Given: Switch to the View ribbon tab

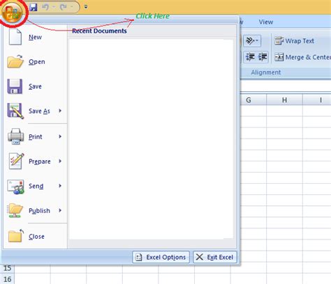Looking at the screenshot, I should click(x=266, y=22).
